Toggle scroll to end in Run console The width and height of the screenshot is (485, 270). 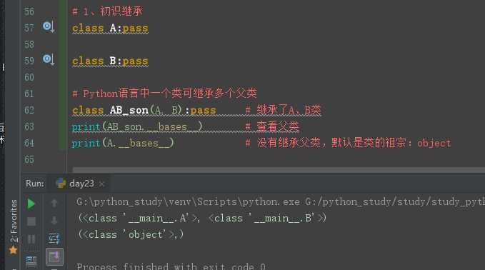pos(54,256)
